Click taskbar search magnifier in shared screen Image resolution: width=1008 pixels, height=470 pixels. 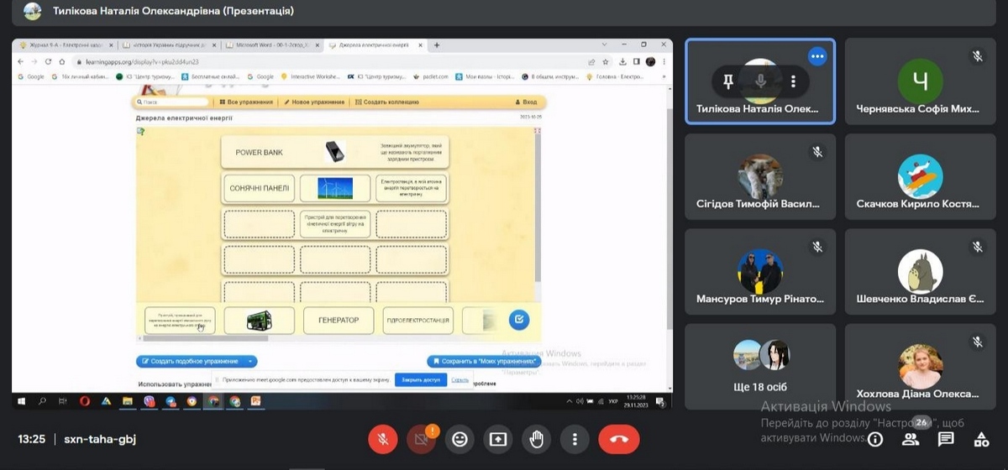click(40, 401)
